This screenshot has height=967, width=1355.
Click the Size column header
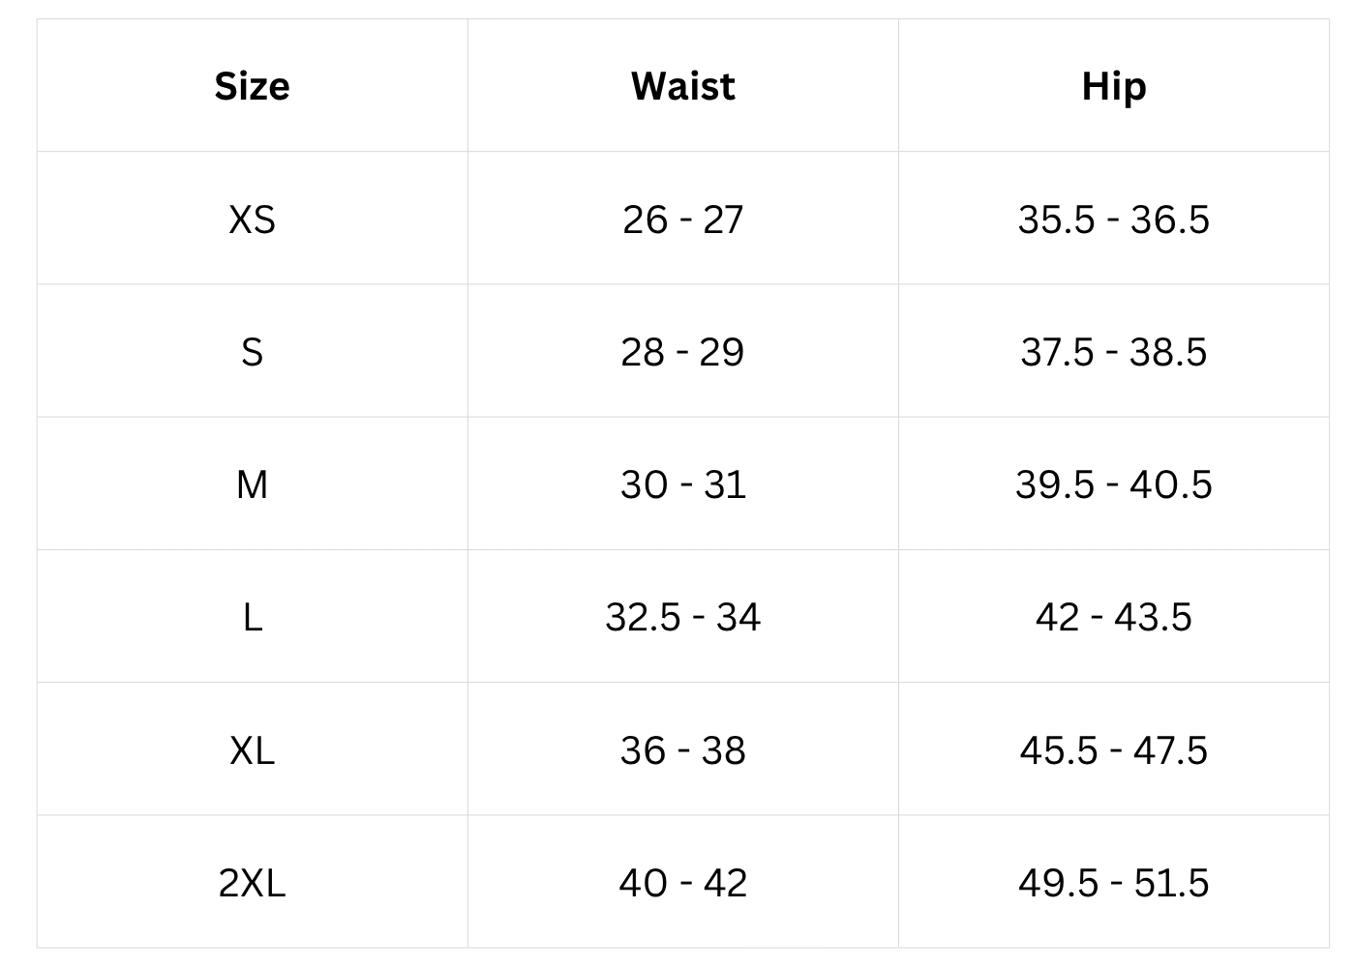pyautogui.click(x=252, y=86)
